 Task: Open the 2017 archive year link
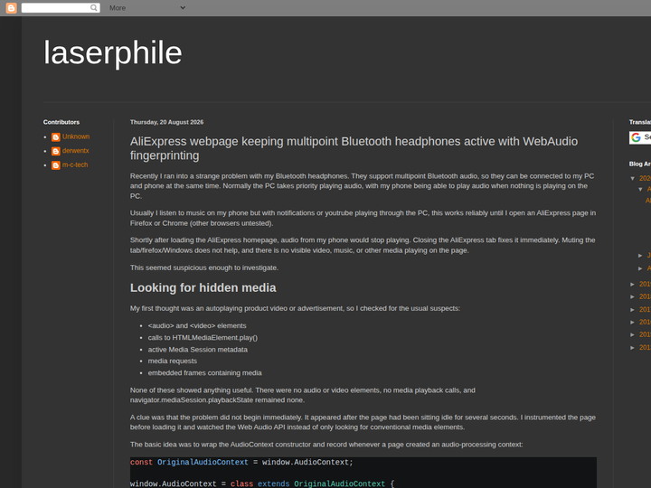point(646,310)
